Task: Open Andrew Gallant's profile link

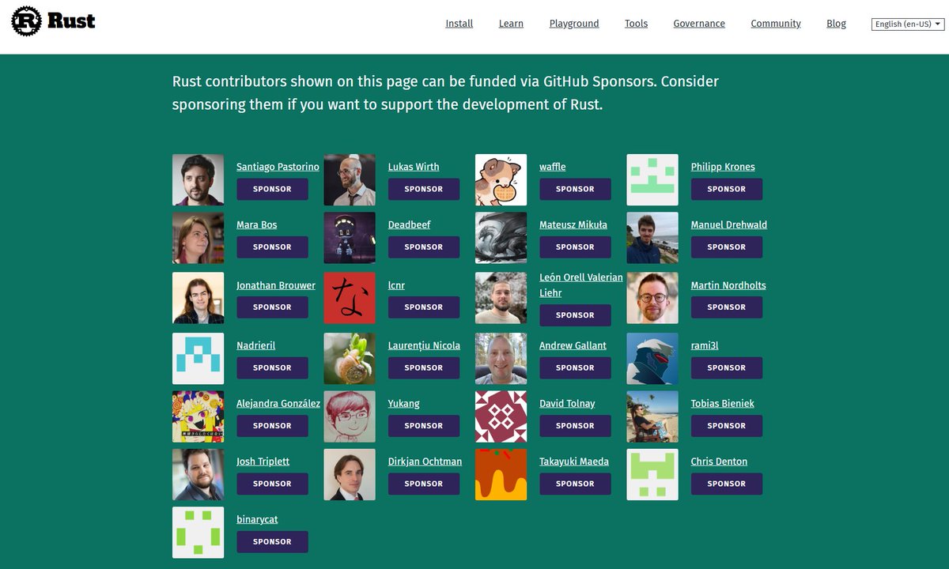Action: click(573, 345)
